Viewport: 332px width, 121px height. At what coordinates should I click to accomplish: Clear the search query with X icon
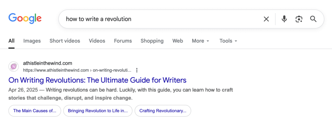(x=266, y=19)
